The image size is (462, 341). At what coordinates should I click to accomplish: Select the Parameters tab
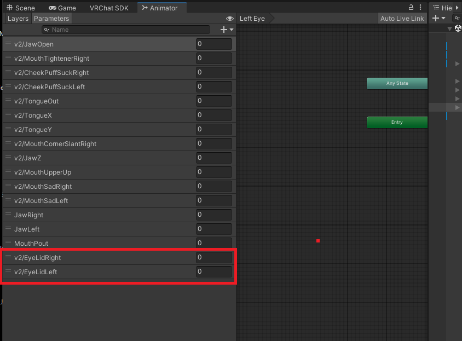pyautogui.click(x=51, y=19)
